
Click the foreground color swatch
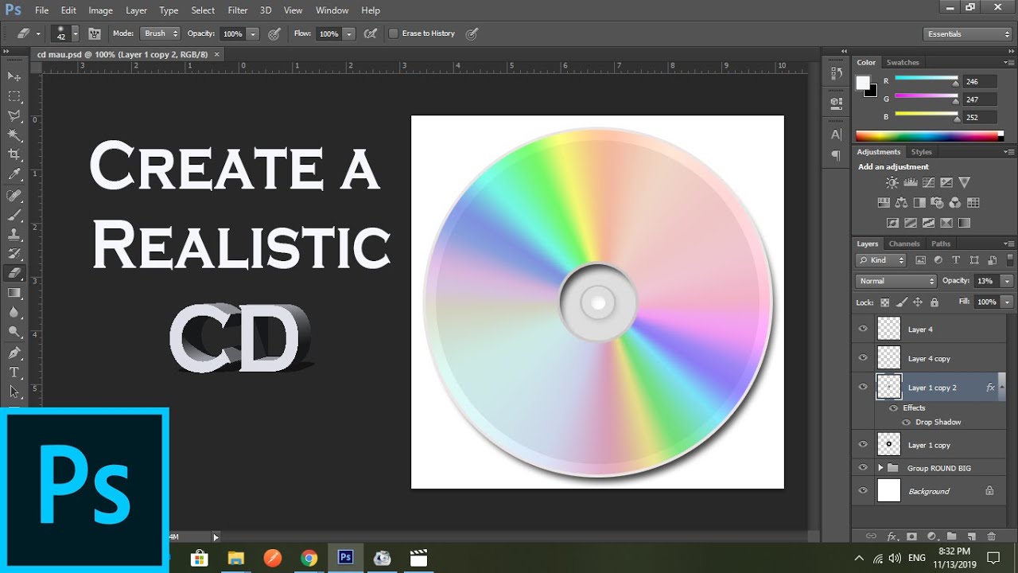pos(863,82)
